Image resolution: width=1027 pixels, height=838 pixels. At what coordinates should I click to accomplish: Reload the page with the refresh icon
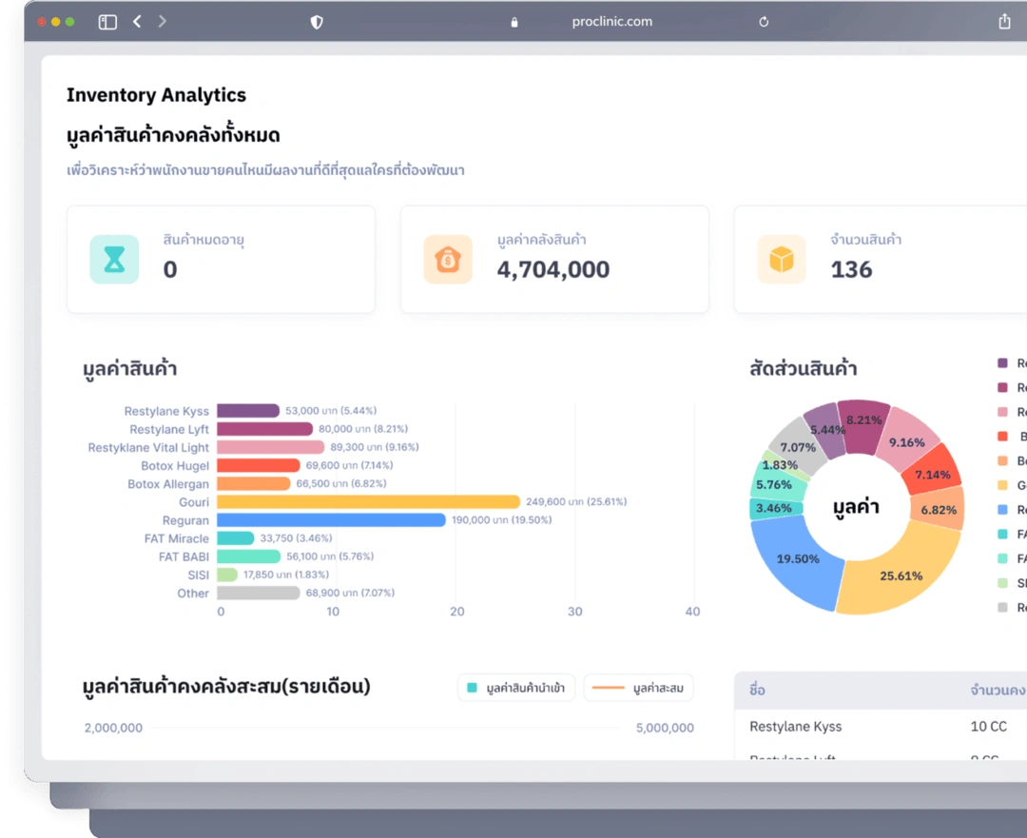pos(764,22)
